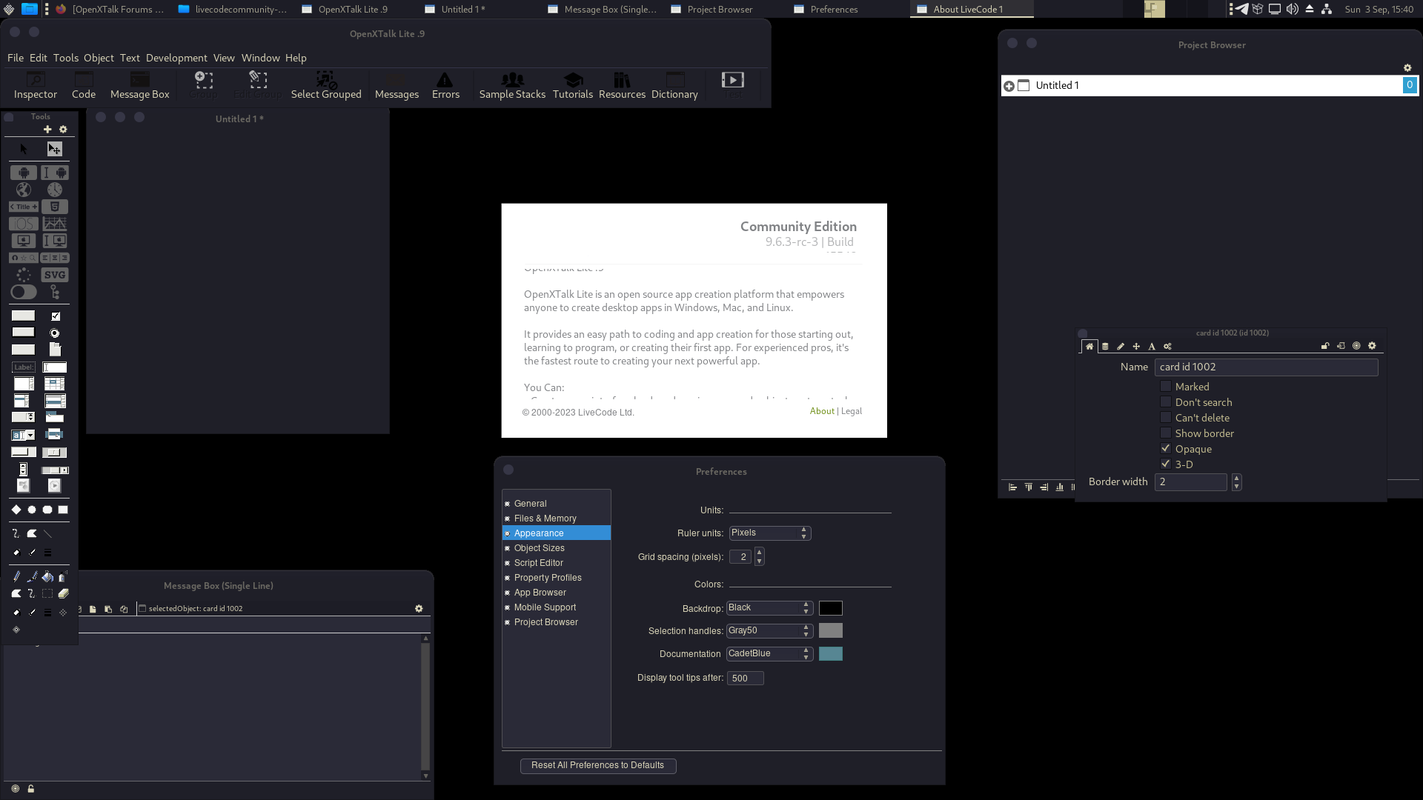Open Tools palette settings gear
Image resolution: width=1423 pixels, height=800 pixels.
point(63,130)
